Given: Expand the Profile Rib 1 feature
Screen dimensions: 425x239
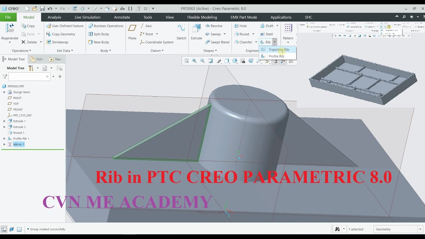Looking at the screenshot, I should tap(4, 138).
